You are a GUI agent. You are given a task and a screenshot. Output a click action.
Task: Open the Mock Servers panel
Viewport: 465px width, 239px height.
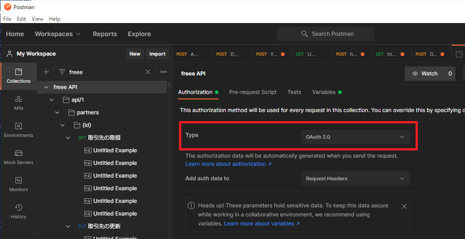pos(19,157)
